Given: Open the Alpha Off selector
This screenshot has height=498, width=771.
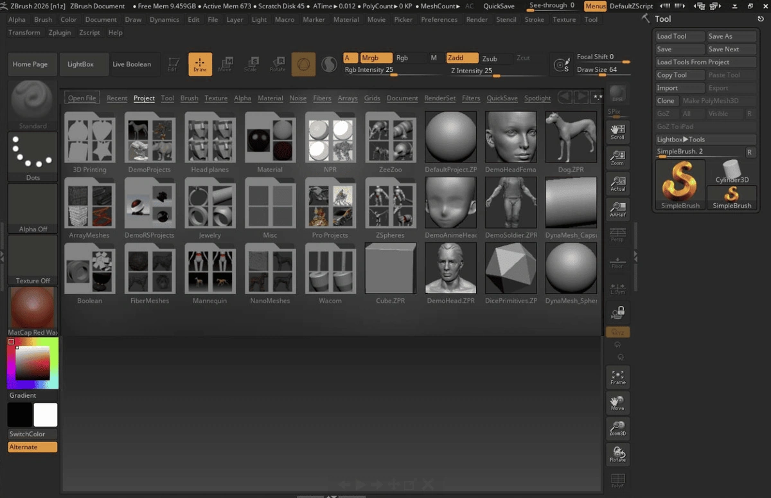Looking at the screenshot, I should pyautogui.click(x=33, y=208).
